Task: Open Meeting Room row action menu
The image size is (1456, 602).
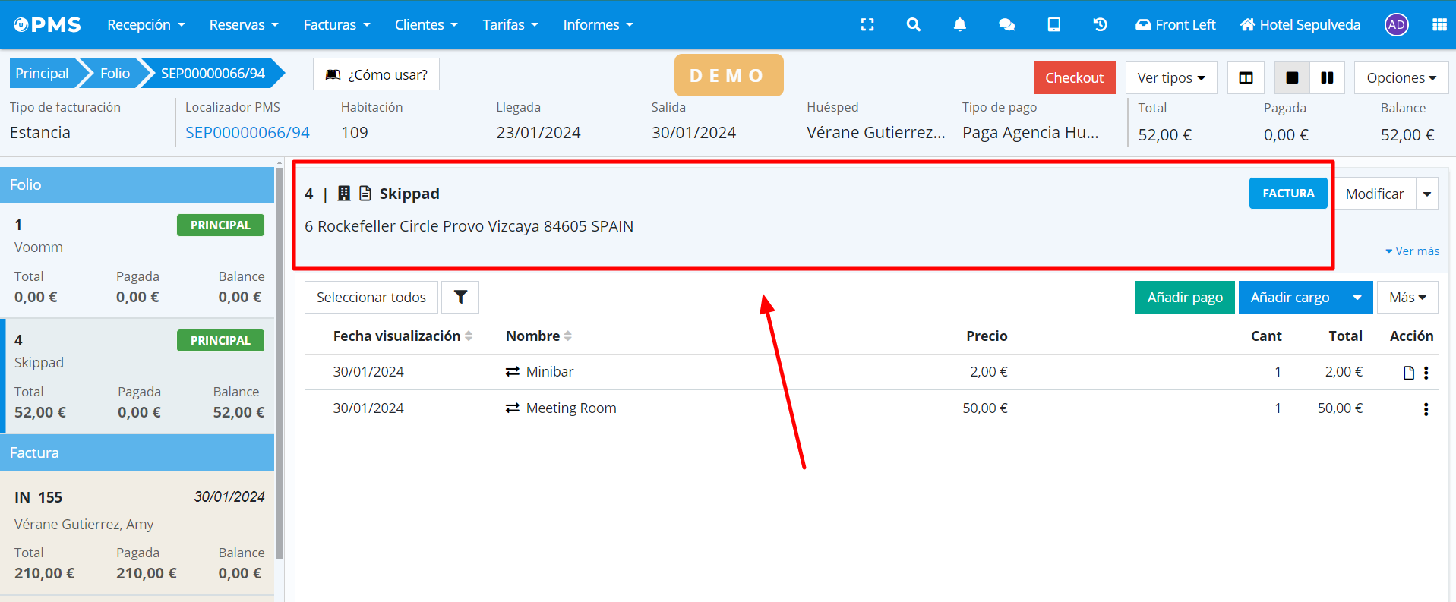Action: [x=1426, y=409]
